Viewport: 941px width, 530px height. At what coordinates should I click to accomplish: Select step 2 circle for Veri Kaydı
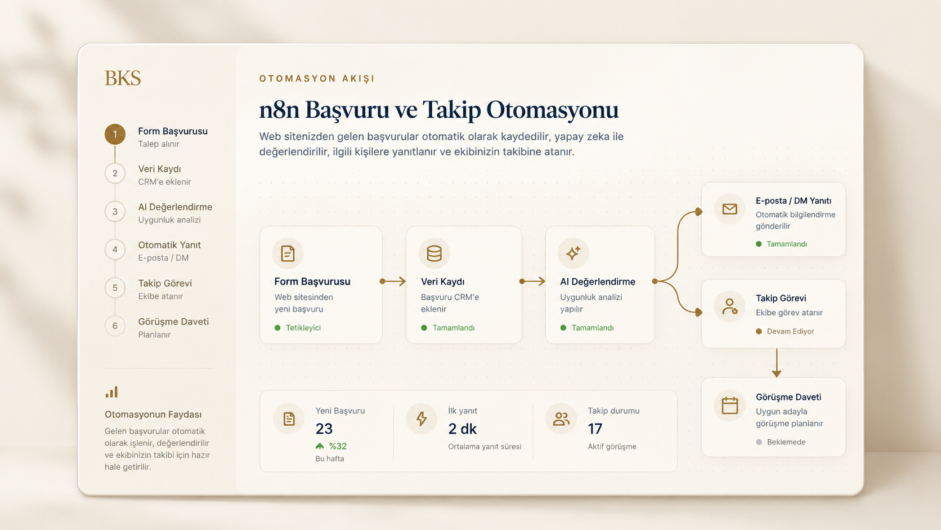click(x=115, y=173)
